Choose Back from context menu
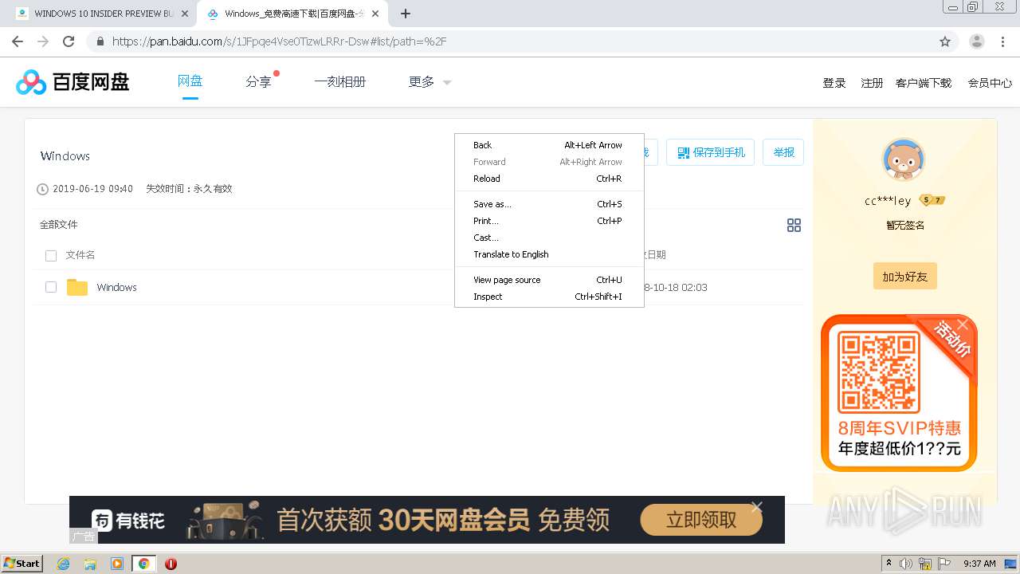 [x=549, y=145]
